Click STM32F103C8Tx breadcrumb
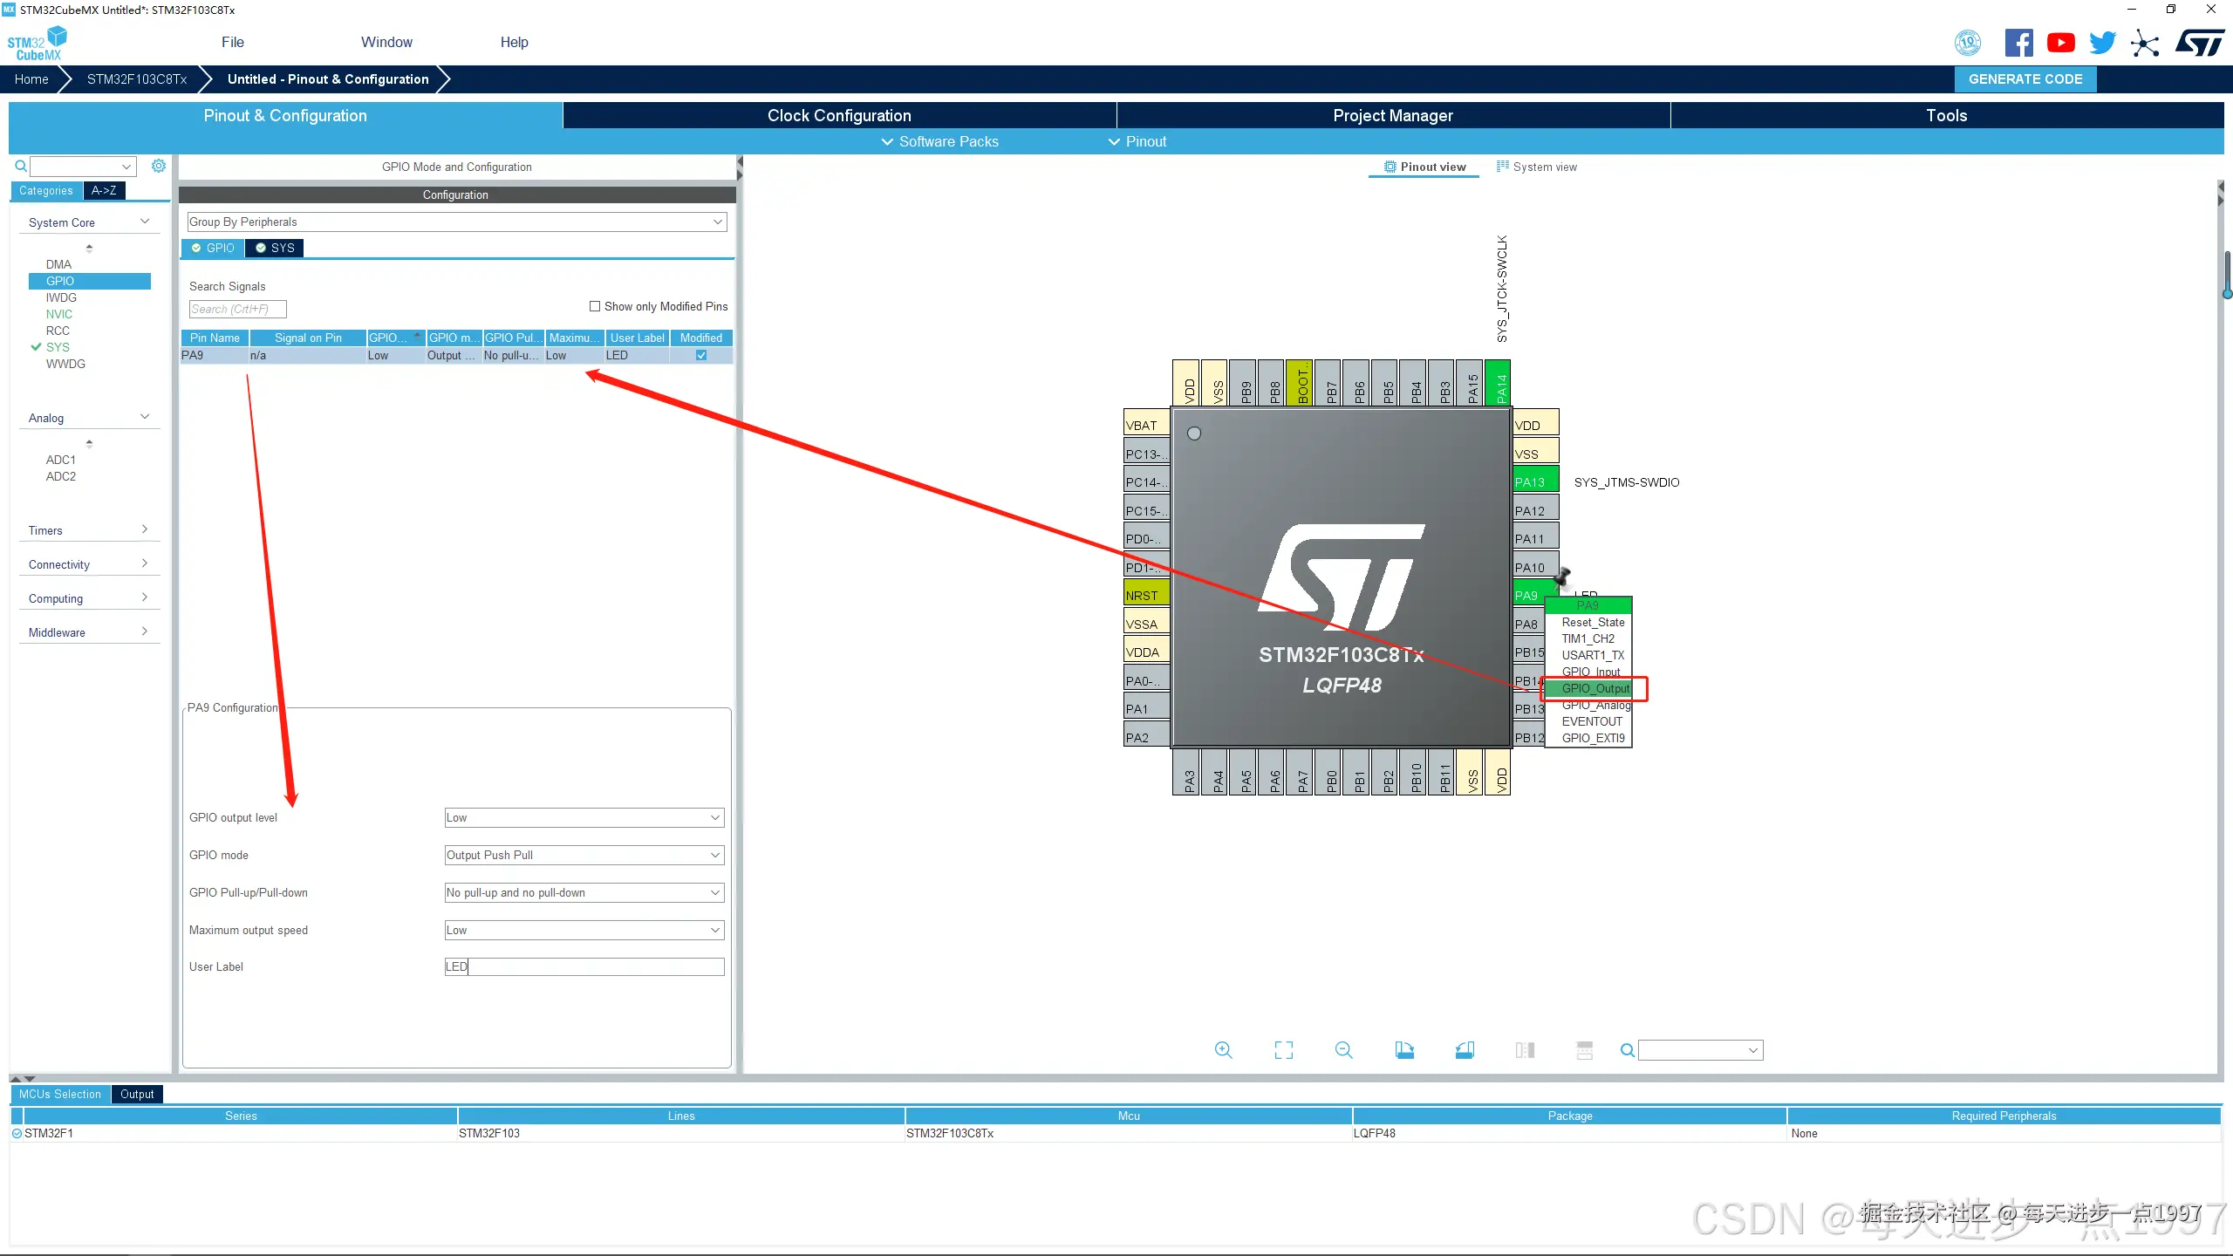The image size is (2233, 1256). pos(137,78)
